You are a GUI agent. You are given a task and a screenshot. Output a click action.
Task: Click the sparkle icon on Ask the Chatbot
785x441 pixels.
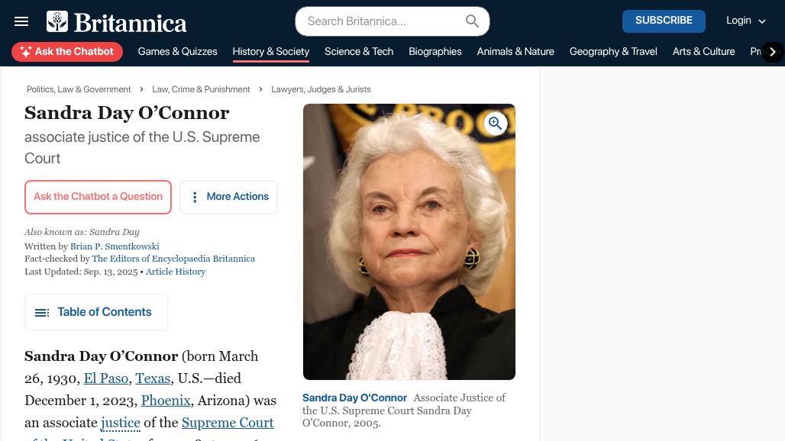[26, 51]
